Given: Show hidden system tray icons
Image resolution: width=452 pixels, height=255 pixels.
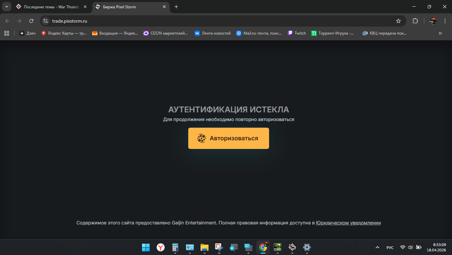Looking at the screenshot, I should click(x=377, y=247).
